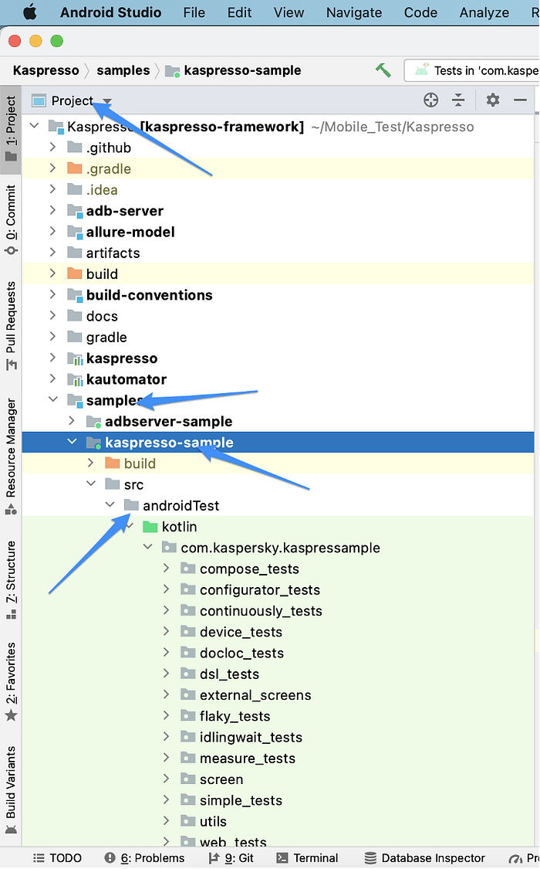
Task: Toggle the 2: Favorites tool window
Action: [11, 681]
